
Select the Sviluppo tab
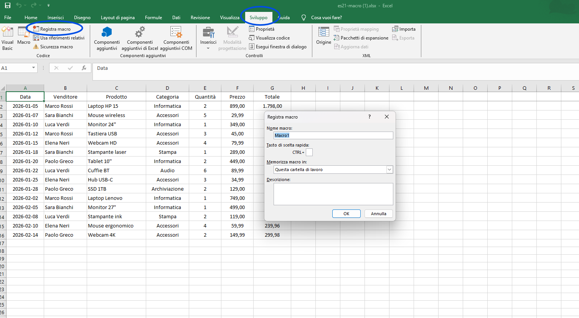[x=259, y=18]
